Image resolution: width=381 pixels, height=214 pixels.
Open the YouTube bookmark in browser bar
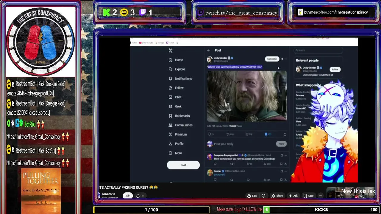click(146, 43)
